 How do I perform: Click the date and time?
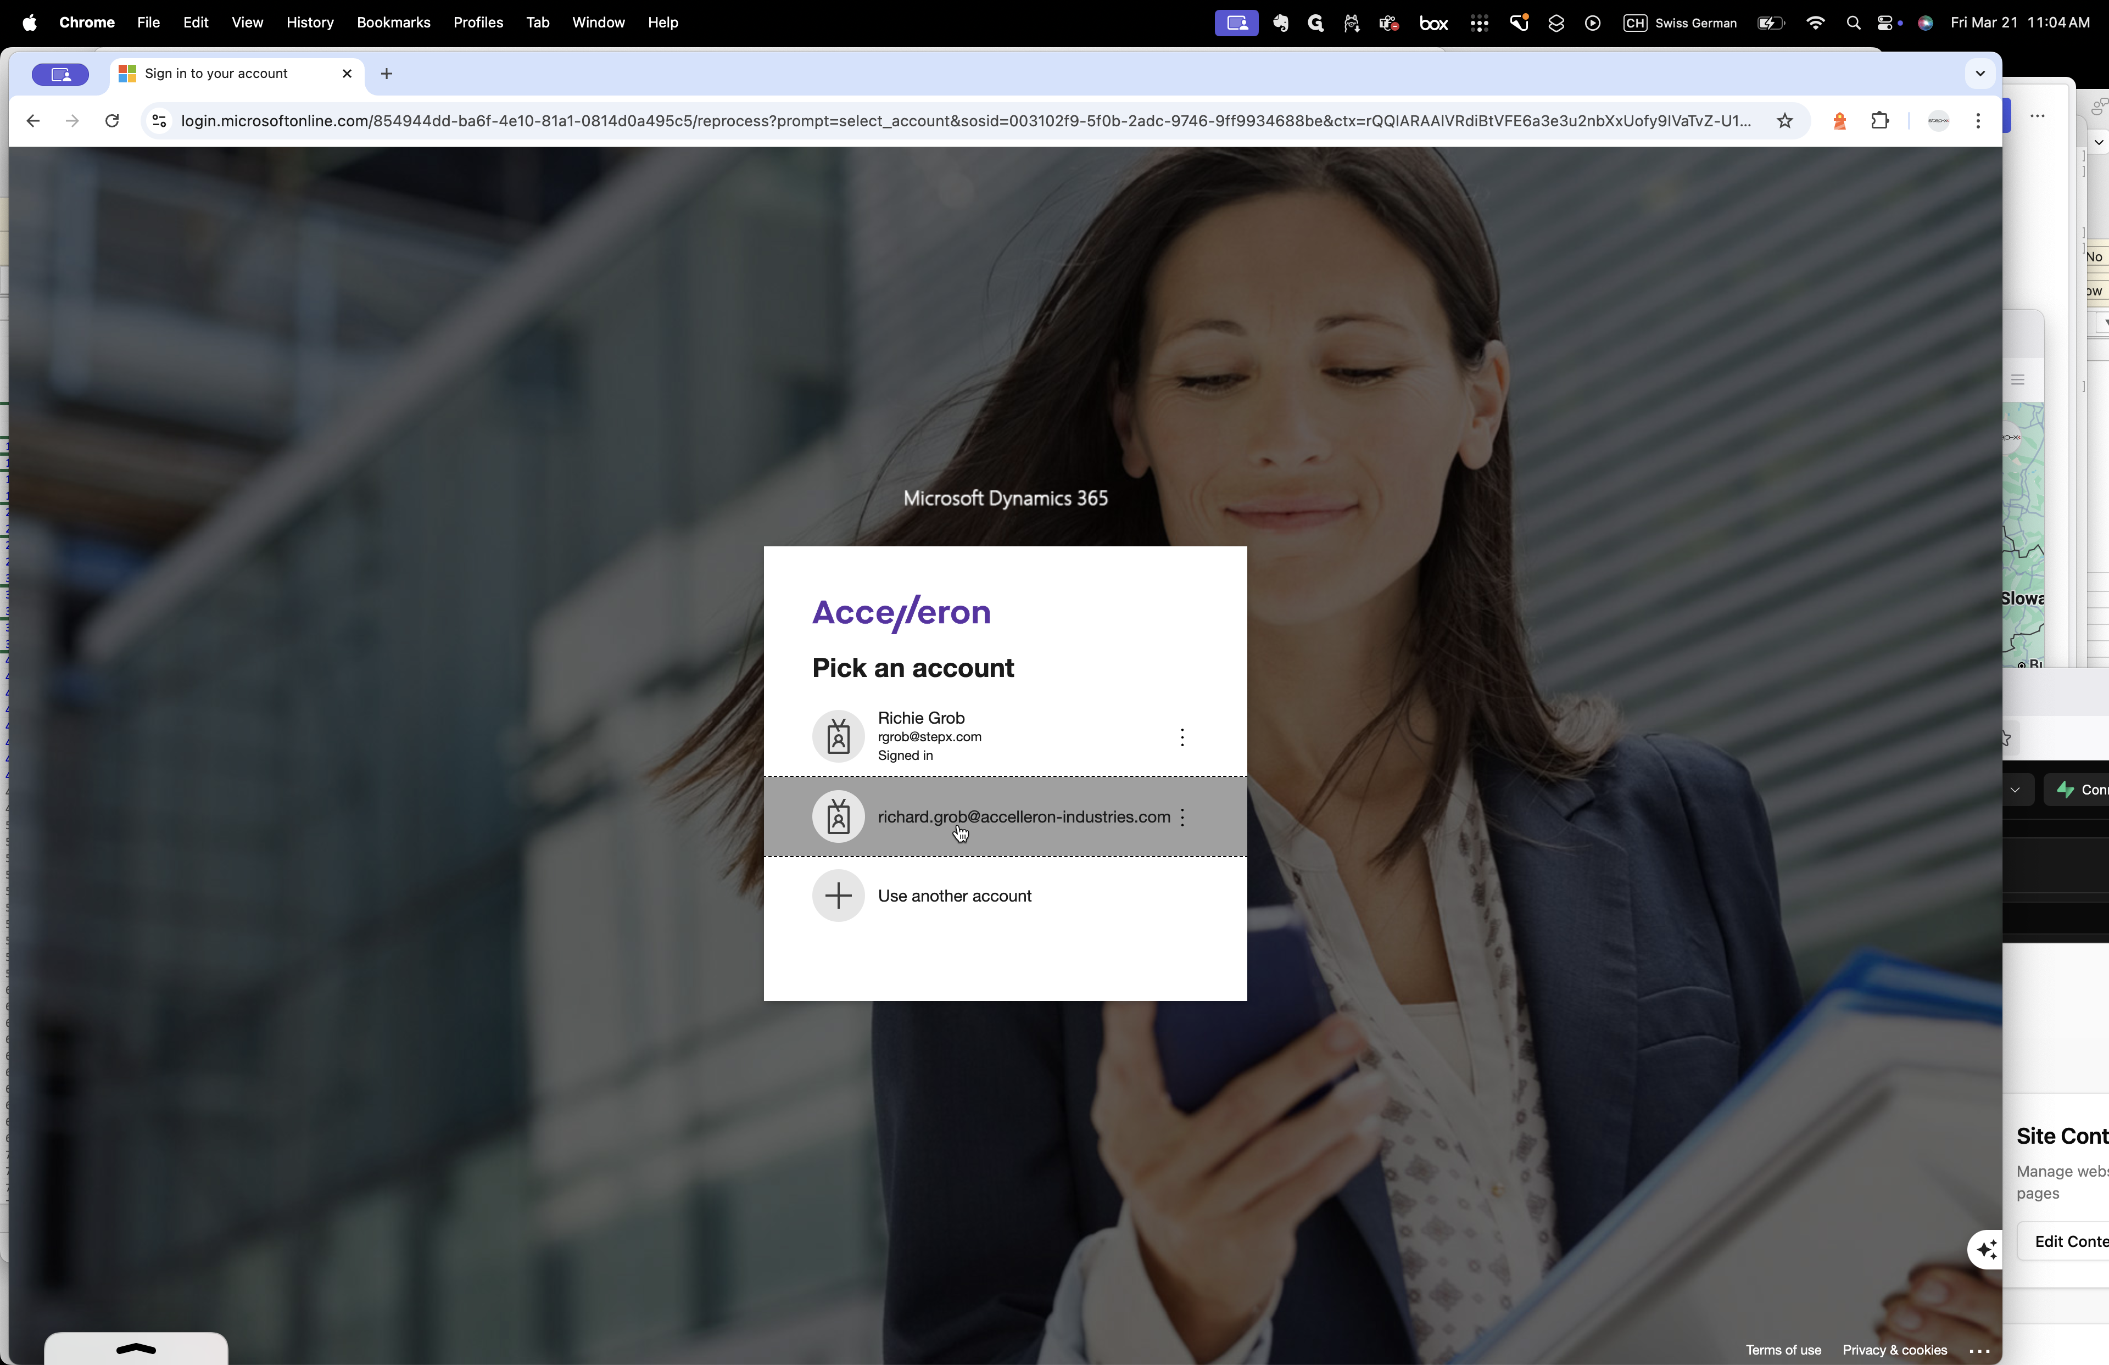coord(2021,23)
